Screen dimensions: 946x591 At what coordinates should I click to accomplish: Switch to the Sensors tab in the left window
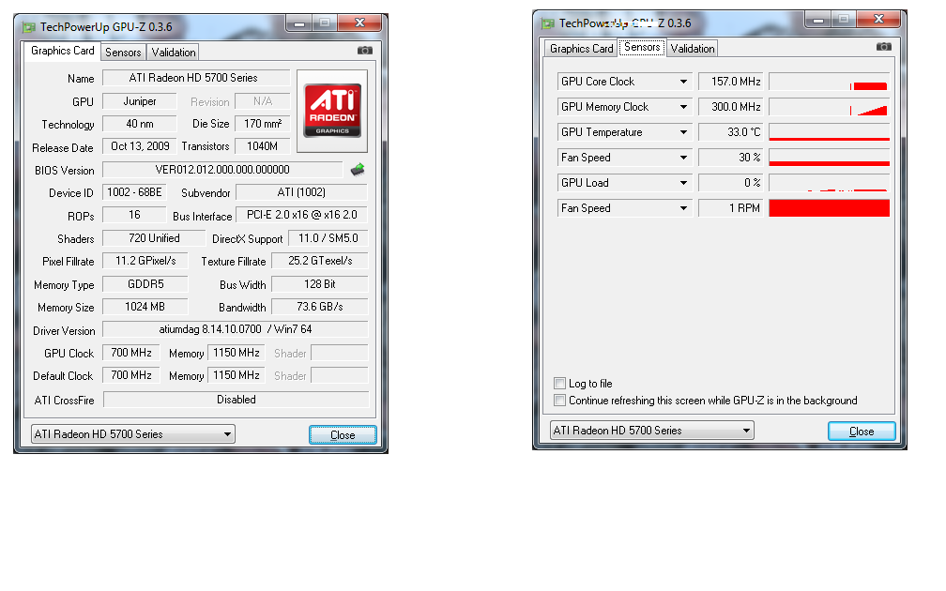point(123,52)
